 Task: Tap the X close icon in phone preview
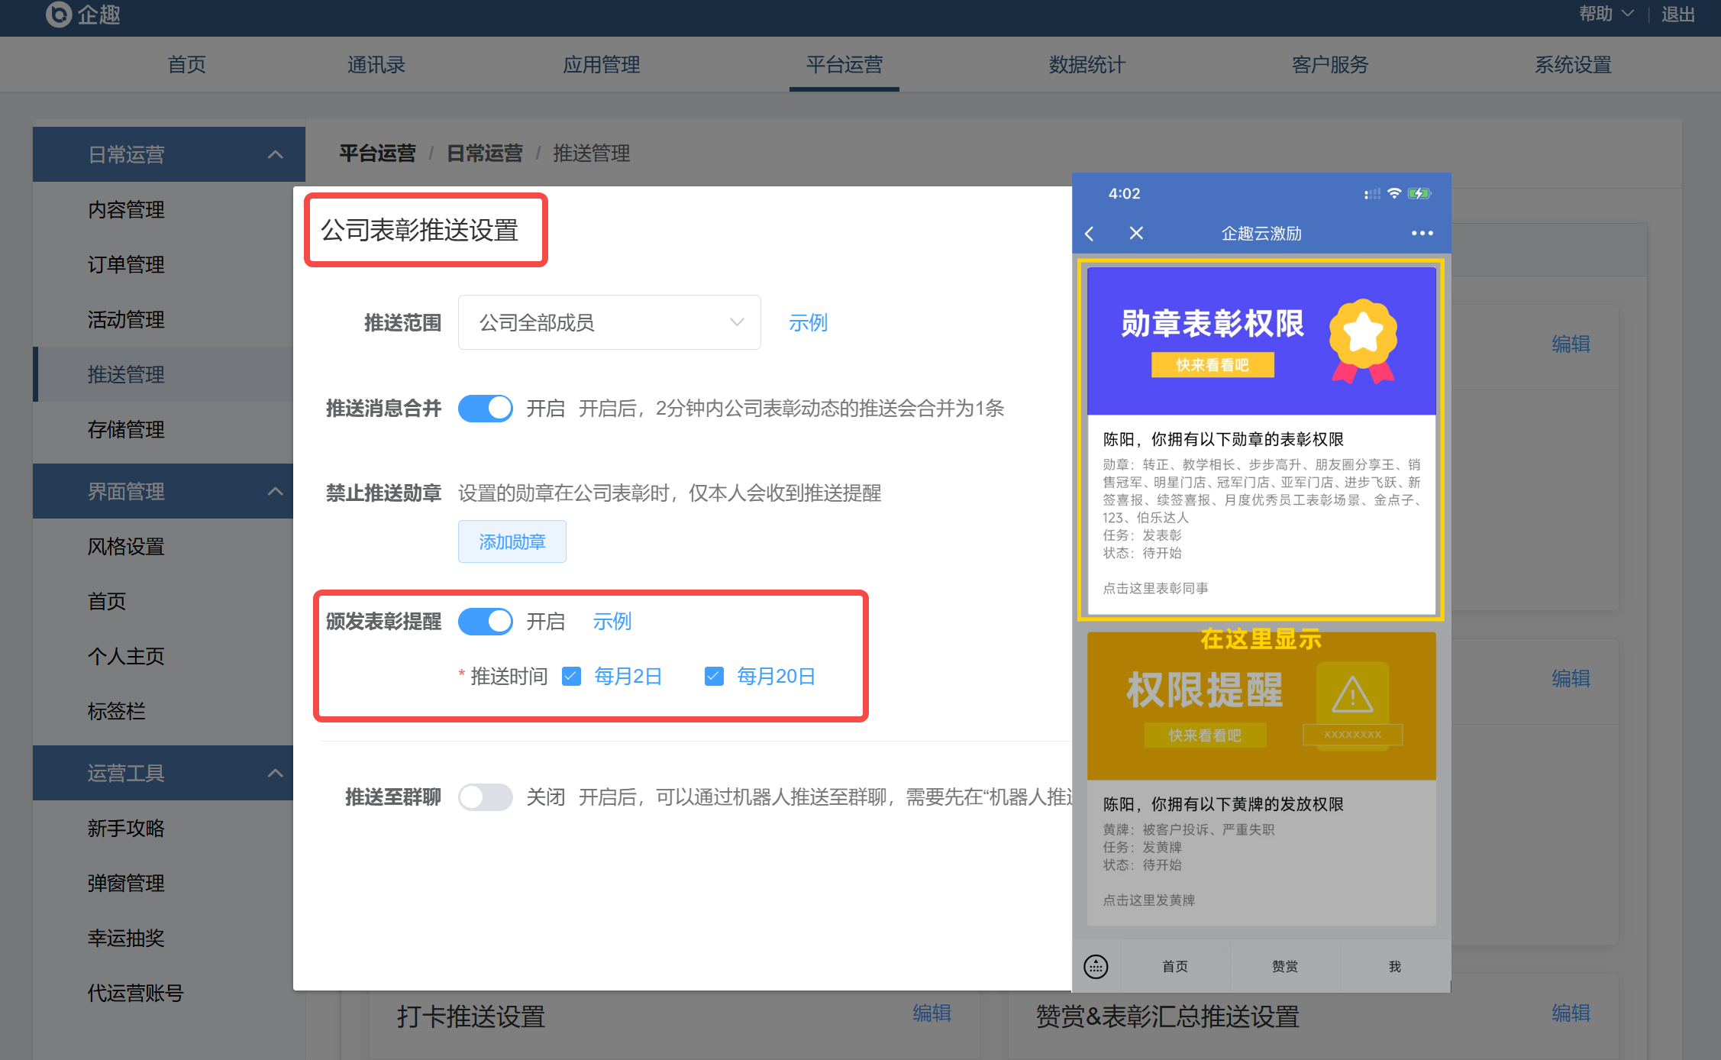click(1136, 234)
